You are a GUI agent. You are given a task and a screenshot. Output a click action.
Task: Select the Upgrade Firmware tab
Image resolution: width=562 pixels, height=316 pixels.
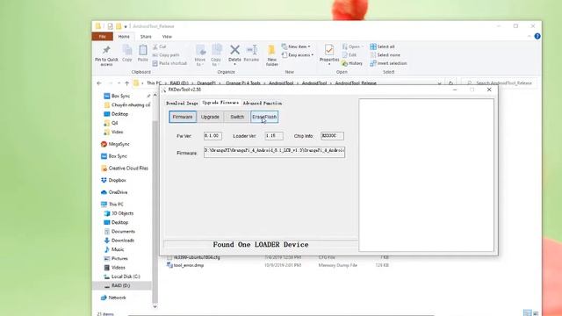[220, 103]
